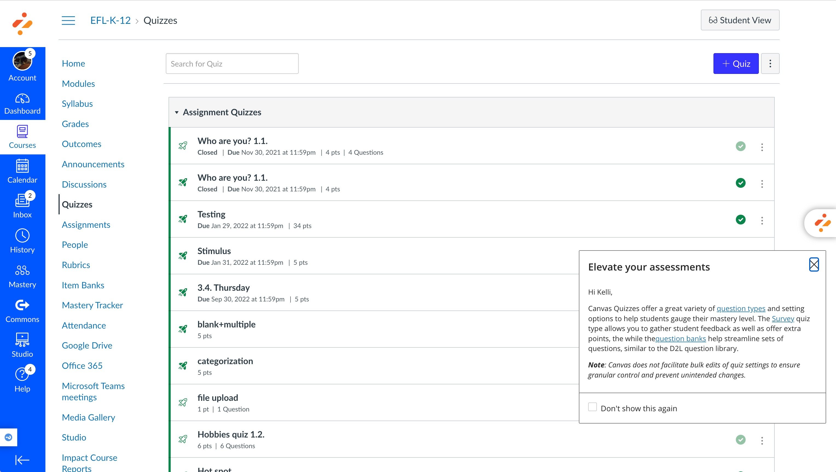Open the Calendar icon in sidebar
The image size is (836, 472).
coord(22,171)
